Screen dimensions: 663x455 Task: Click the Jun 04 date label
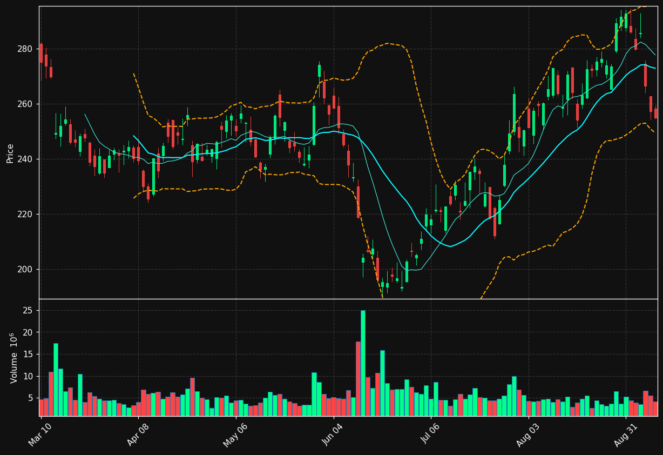click(333, 435)
